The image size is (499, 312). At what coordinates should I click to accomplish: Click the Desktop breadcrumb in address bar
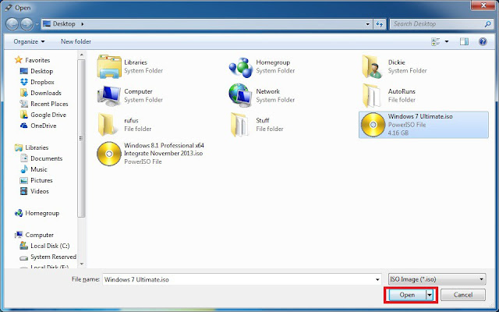[x=64, y=24]
